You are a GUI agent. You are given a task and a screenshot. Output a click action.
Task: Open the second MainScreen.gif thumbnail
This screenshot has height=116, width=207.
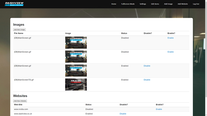coord(76,57)
